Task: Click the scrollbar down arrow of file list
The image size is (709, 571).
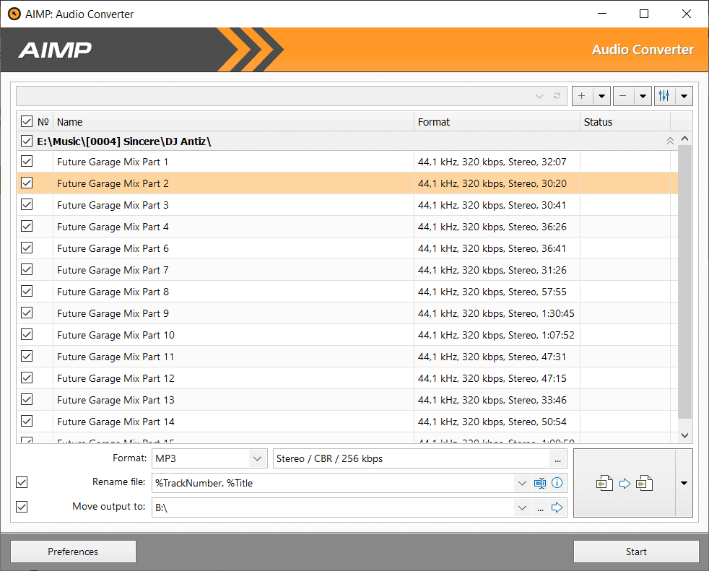Action: 684,435
